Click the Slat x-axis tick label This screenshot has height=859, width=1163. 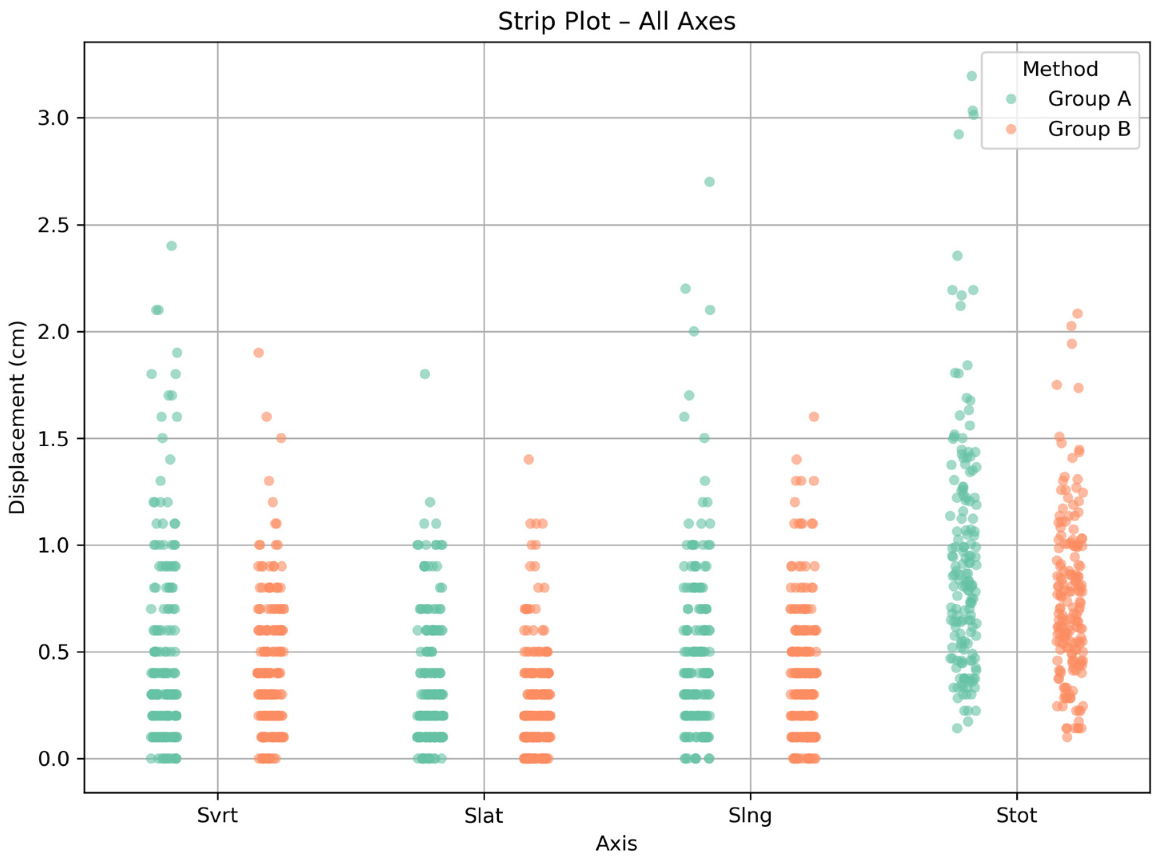pyautogui.click(x=484, y=815)
